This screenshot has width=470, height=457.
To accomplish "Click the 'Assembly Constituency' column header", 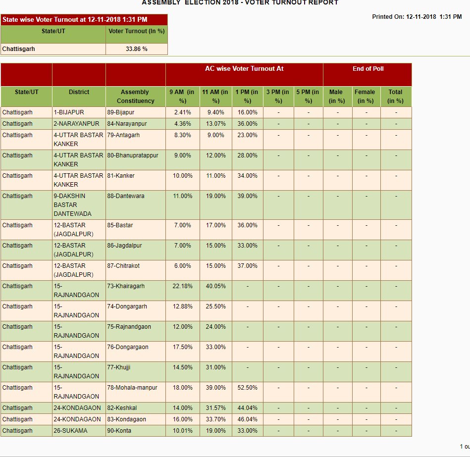I will [135, 96].
